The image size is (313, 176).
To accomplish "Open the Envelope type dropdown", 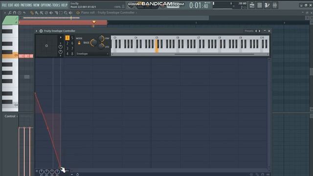I will click(x=92, y=54).
